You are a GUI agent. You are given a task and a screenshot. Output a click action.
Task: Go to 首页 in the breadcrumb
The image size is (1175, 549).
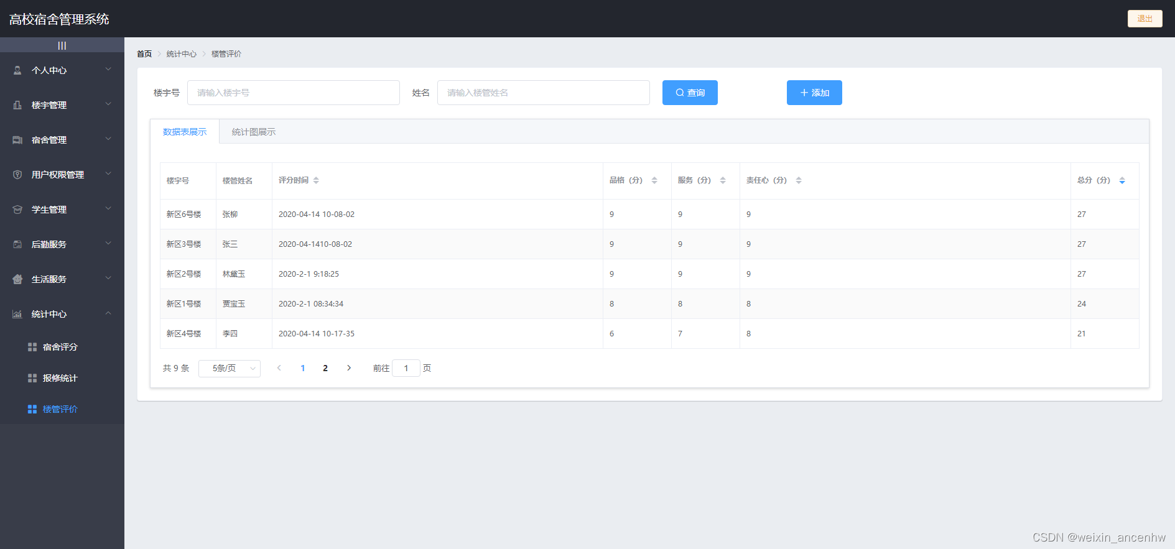[144, 54]
